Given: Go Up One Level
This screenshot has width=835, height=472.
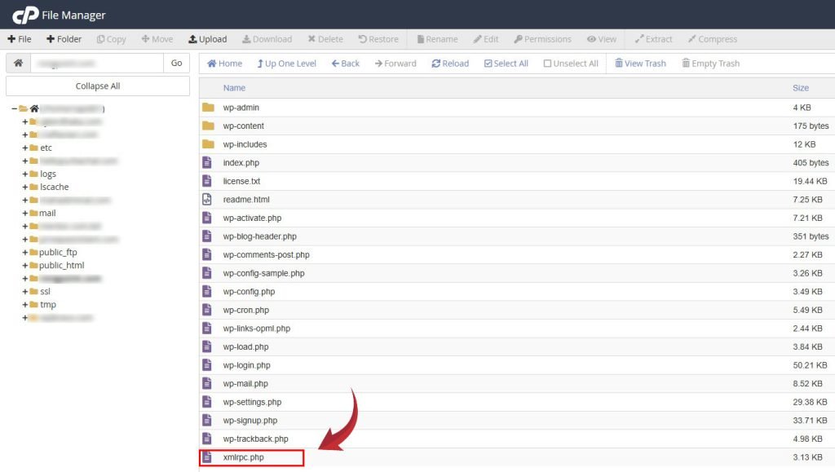Looking at the screenshot, I should 286,64.
